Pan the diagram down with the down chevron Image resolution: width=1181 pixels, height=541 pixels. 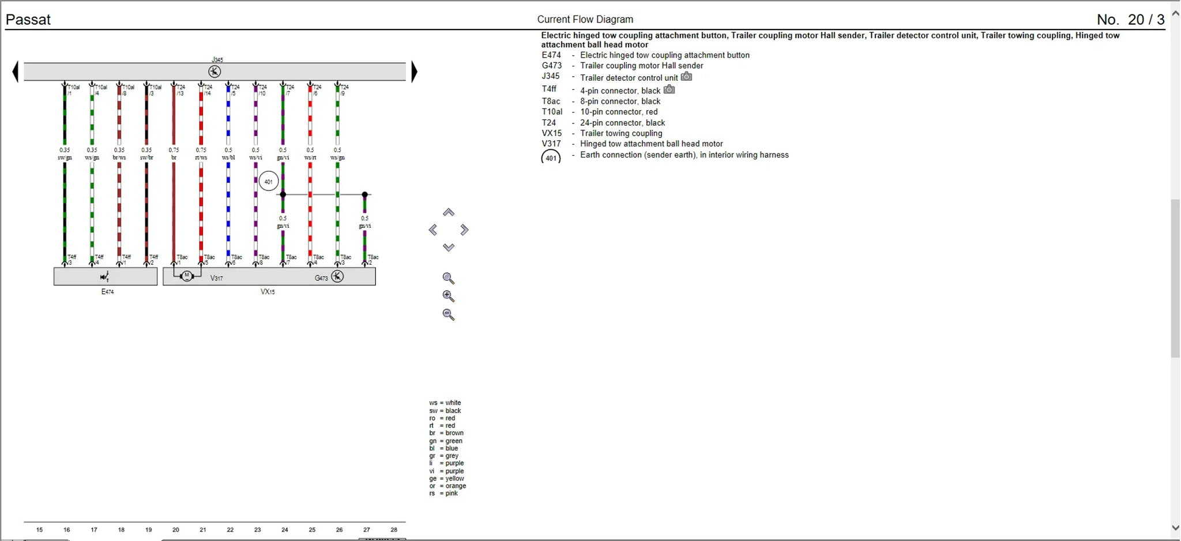tap(449, 247)
